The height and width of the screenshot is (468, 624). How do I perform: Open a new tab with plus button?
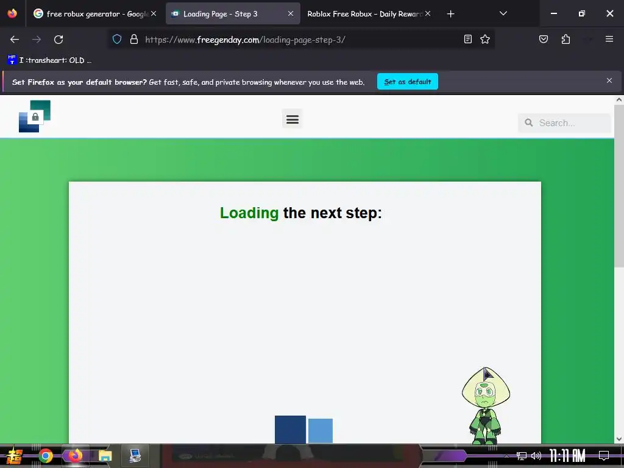click(450, 14)
